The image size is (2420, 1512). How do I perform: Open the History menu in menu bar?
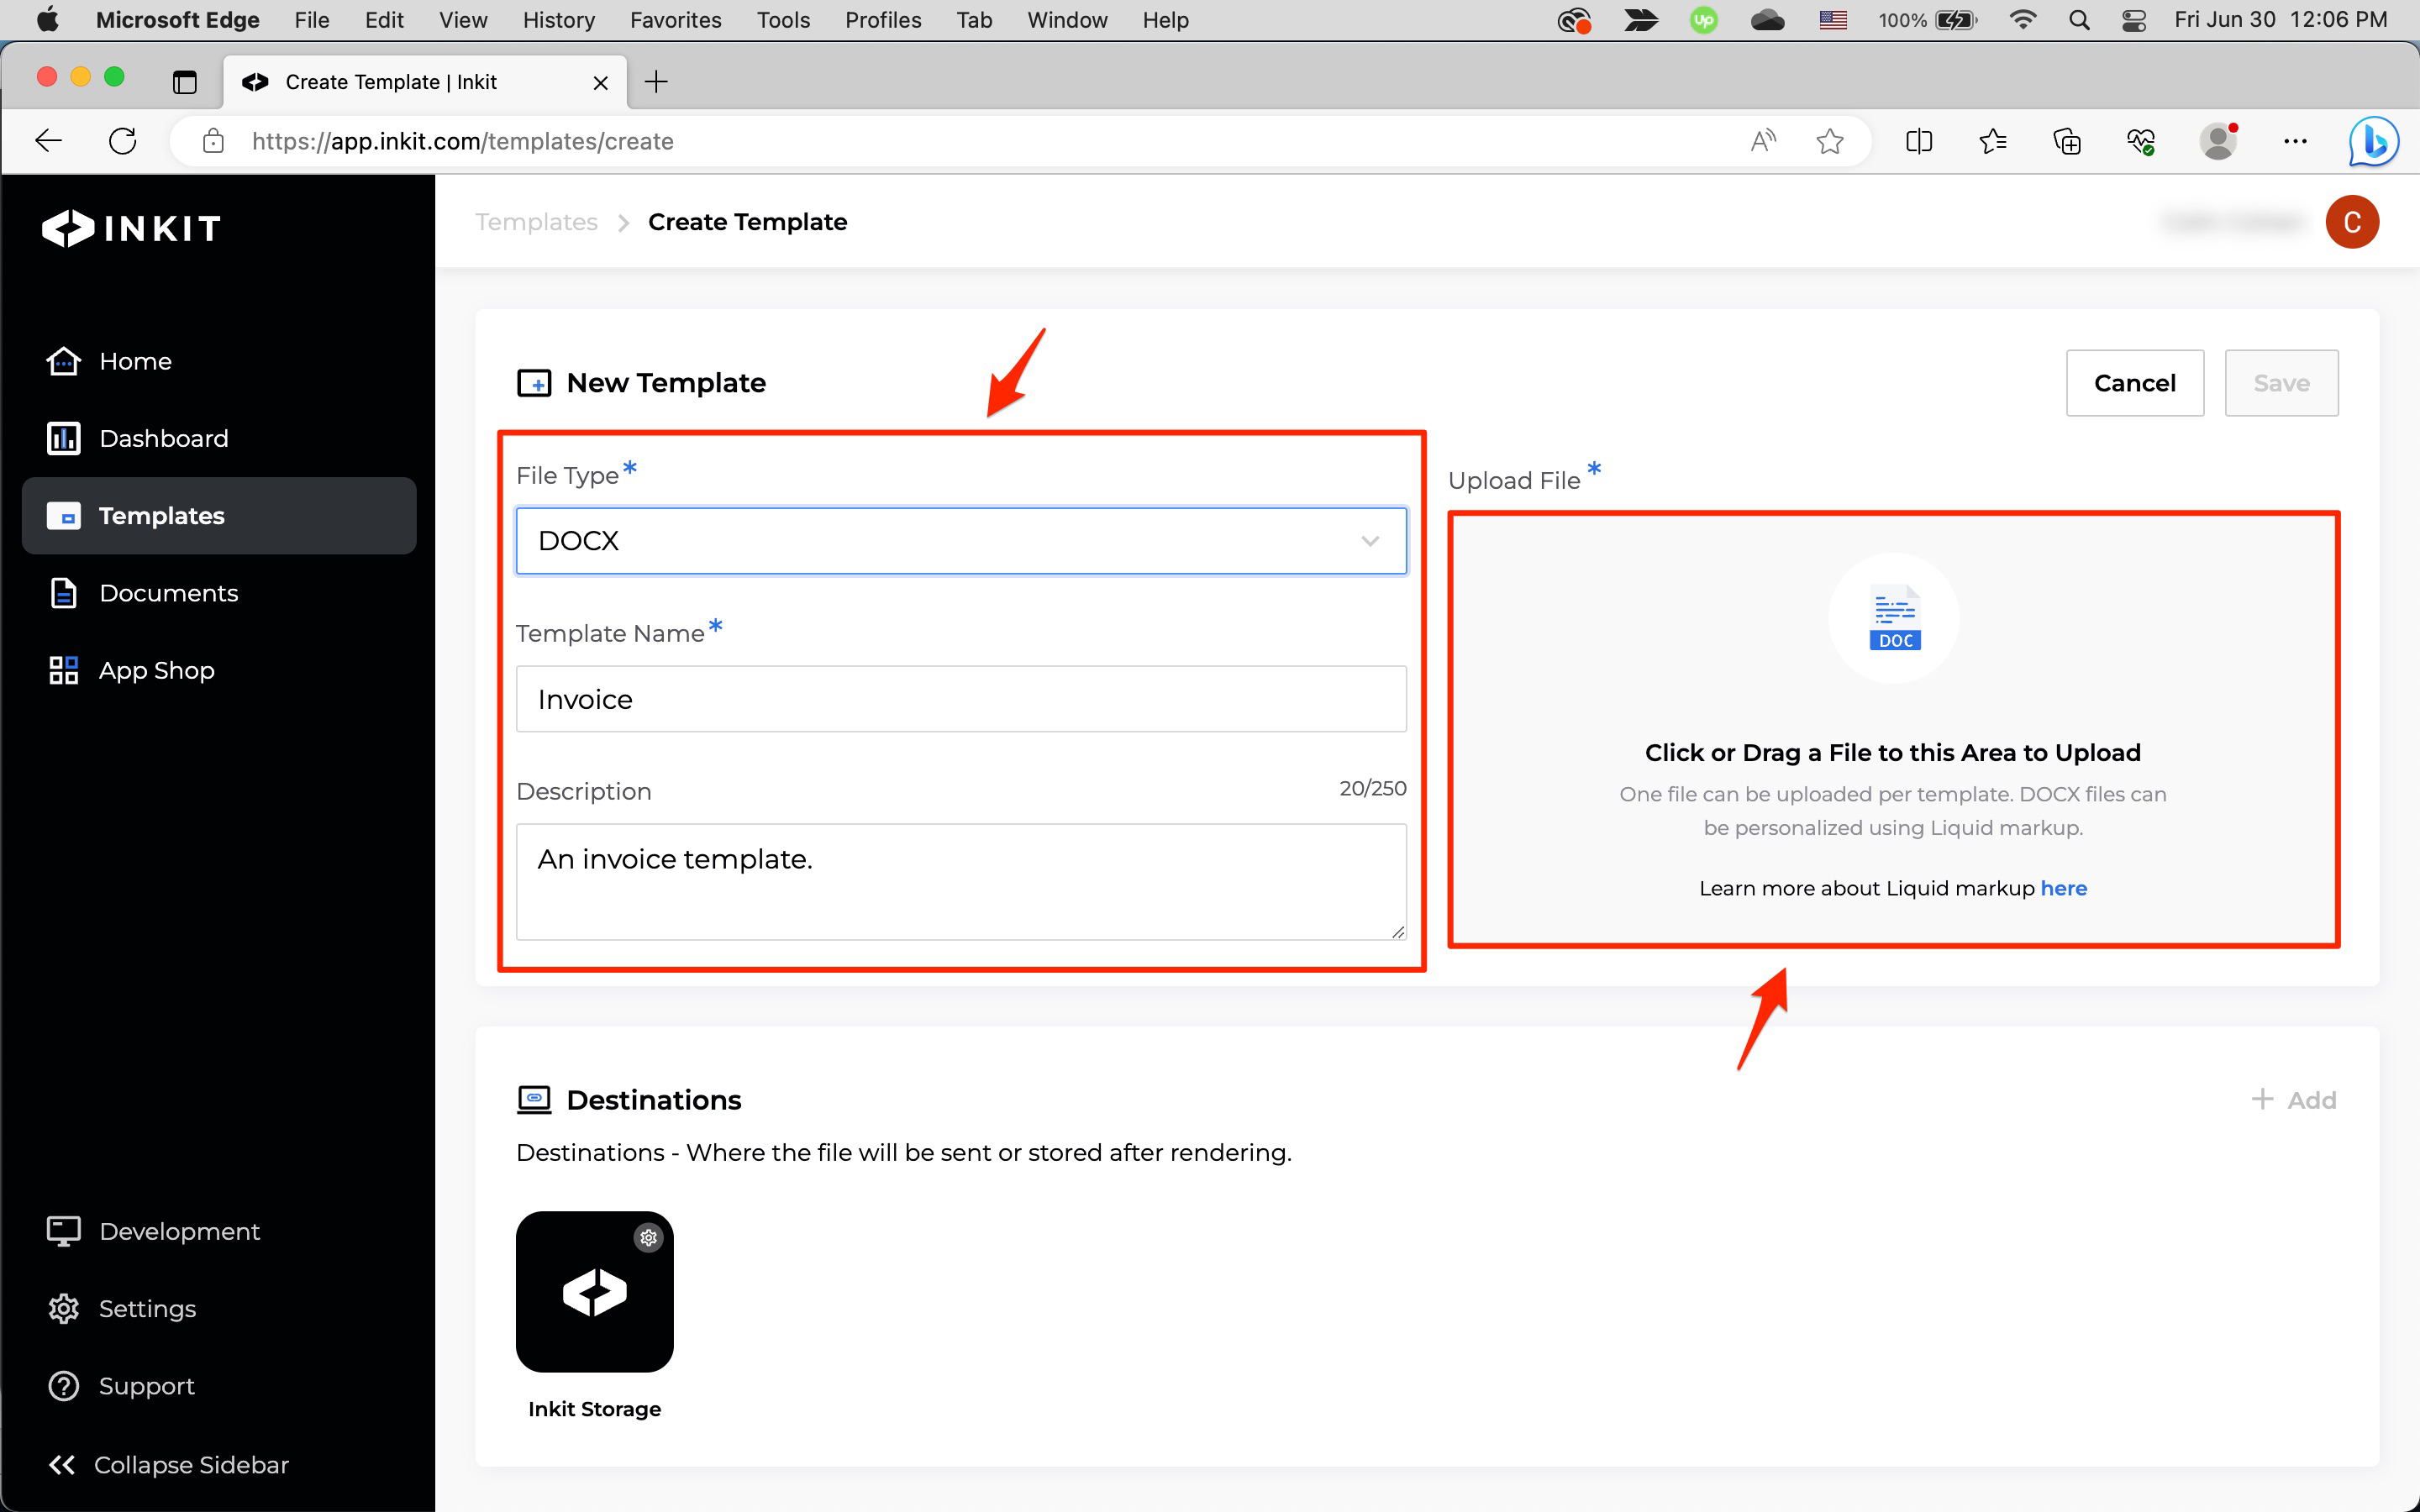tap(558, 20)
